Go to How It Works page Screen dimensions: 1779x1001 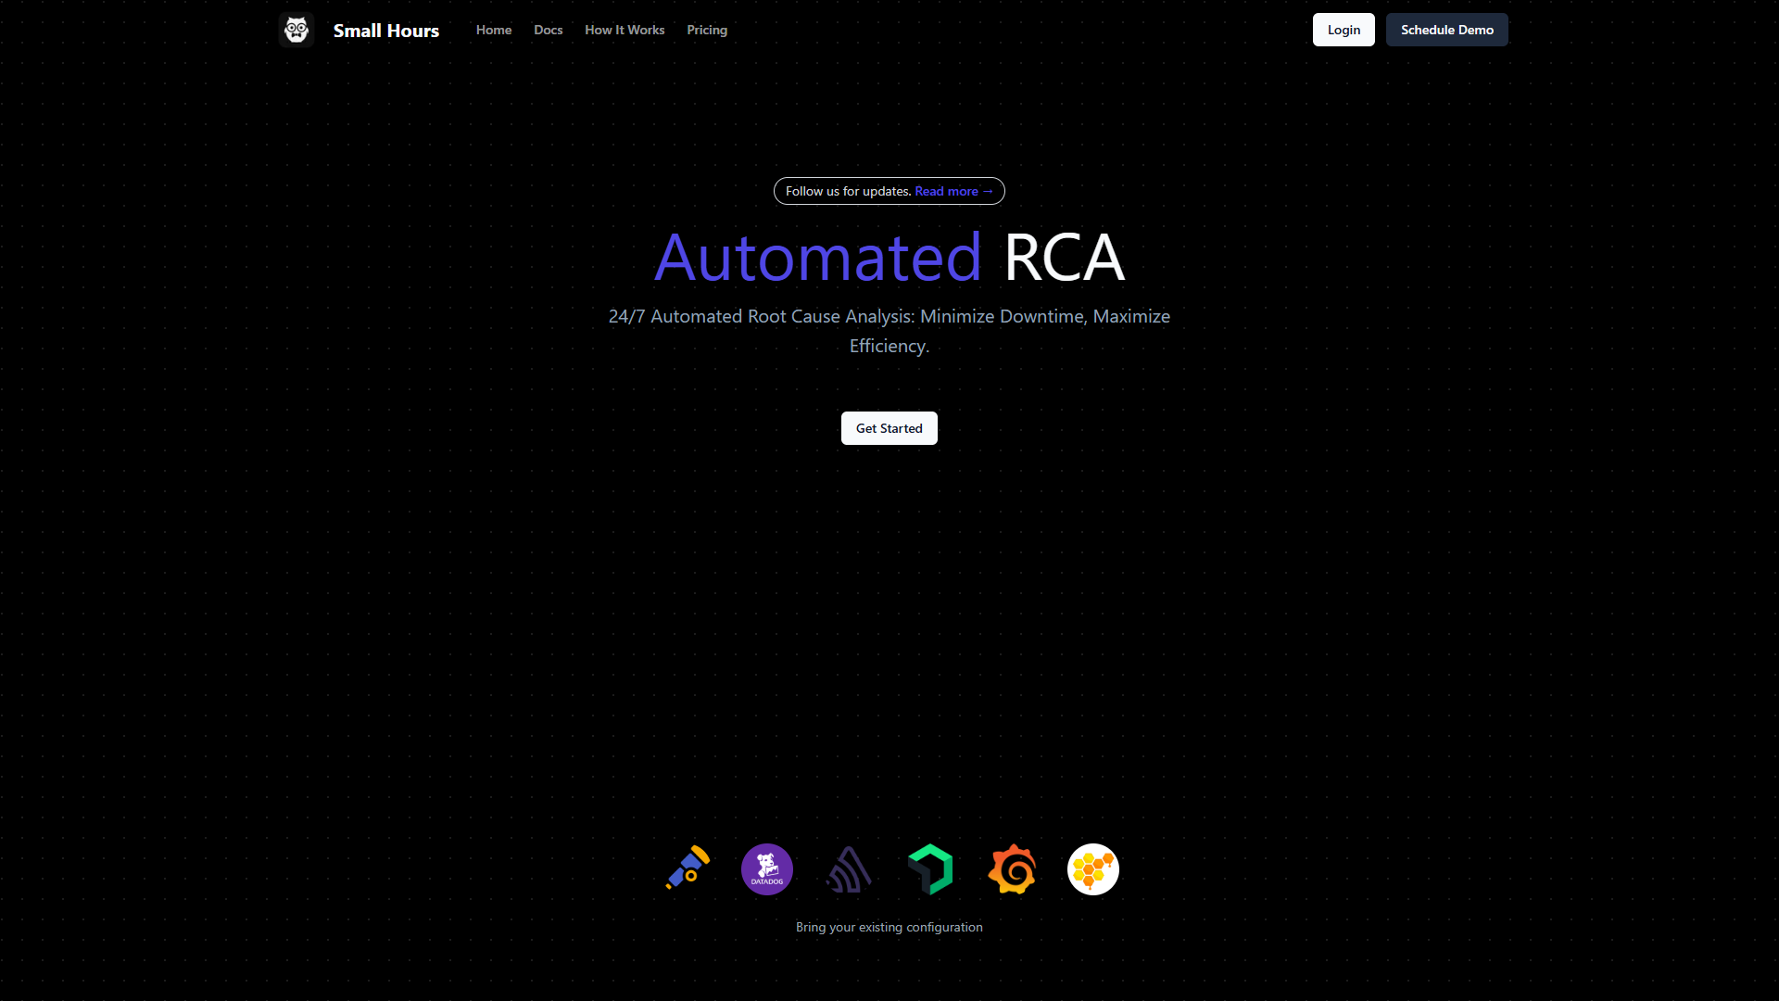click(x=625, y=30)
